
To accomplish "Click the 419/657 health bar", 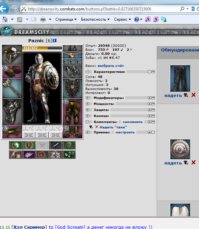I will pos(42,48).
